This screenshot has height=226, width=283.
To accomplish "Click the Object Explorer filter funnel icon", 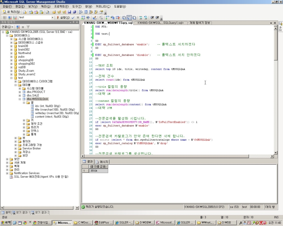I will coord(28,27).
